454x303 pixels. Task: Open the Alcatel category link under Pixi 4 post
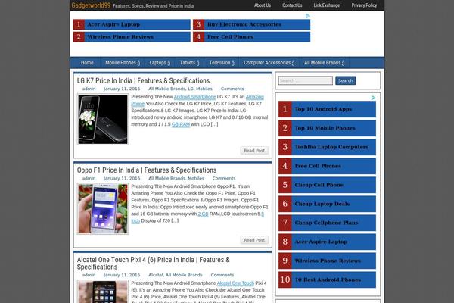click(156, 275)
